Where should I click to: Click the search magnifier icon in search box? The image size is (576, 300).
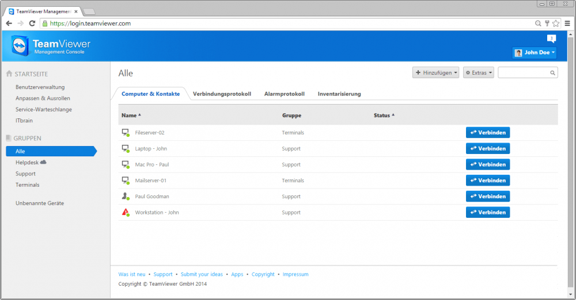pyautogui.click(x=552, y=73)
